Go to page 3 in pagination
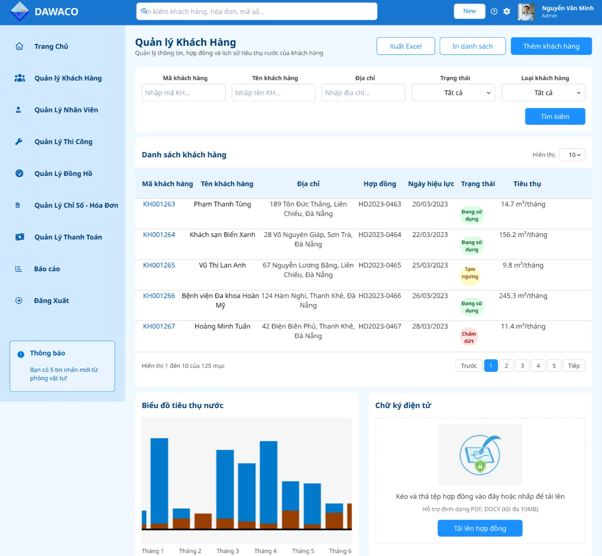Screen dimensions: 602x556 522,366
